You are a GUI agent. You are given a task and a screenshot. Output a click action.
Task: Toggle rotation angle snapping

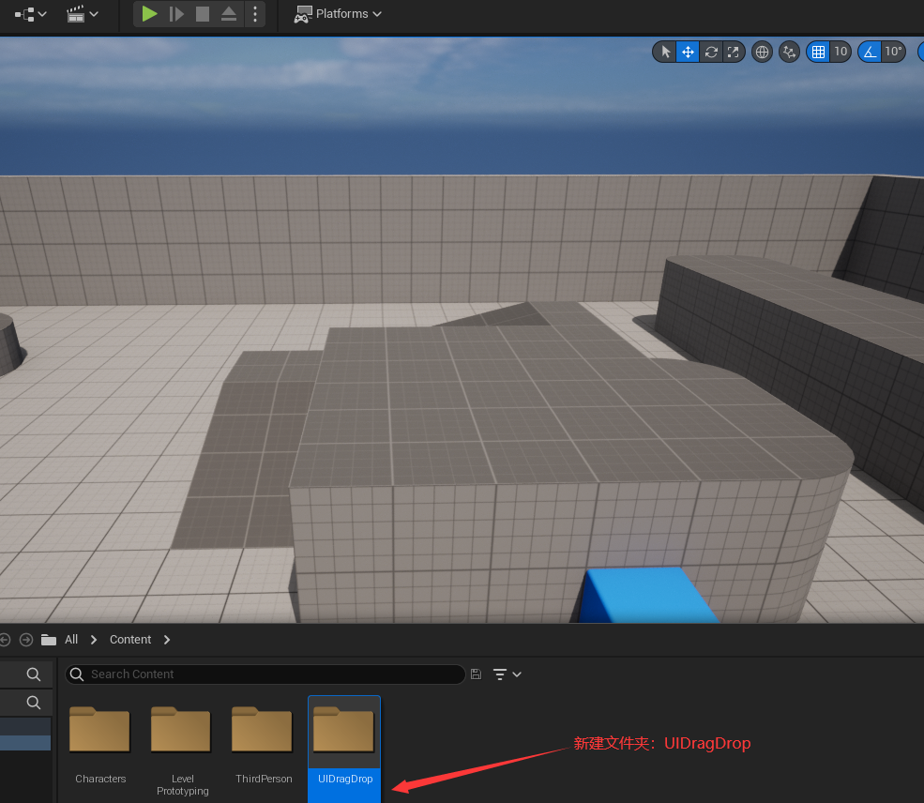click(870, 52)
